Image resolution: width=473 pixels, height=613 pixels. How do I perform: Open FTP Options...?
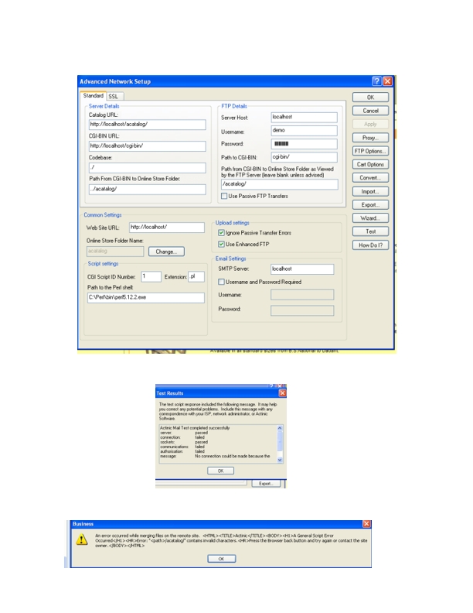(x=371, y=151)
